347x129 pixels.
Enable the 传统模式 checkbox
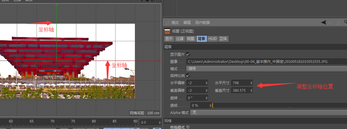pyautogui.click(x=188, y=127)
